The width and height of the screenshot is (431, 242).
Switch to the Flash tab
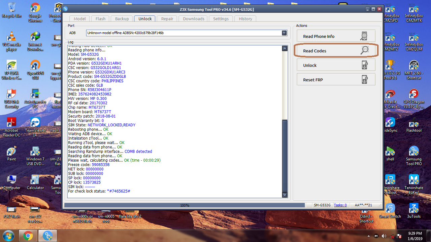pos(100,19)
